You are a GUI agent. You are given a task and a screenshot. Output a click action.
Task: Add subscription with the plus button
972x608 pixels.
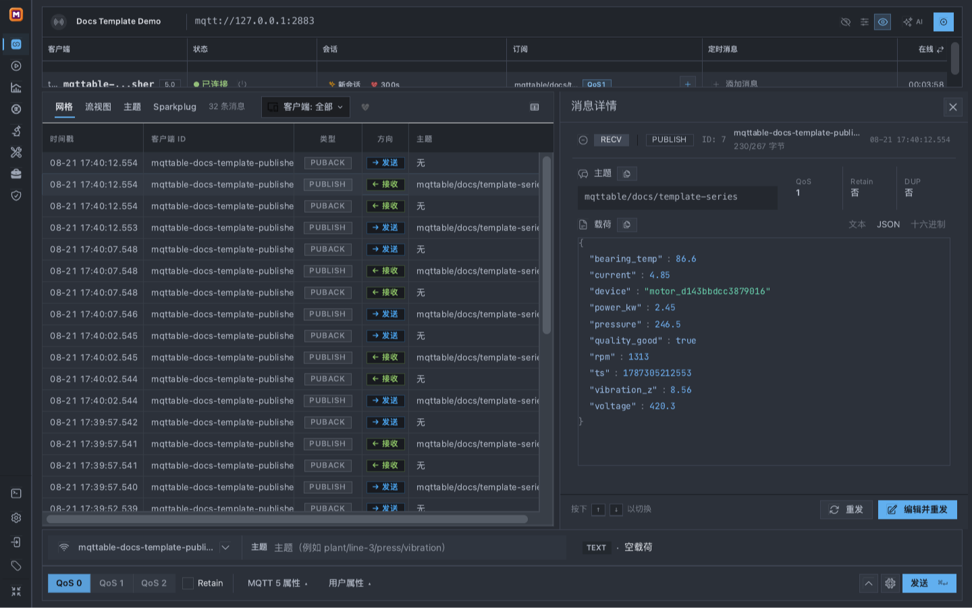(x=688, y=84)
